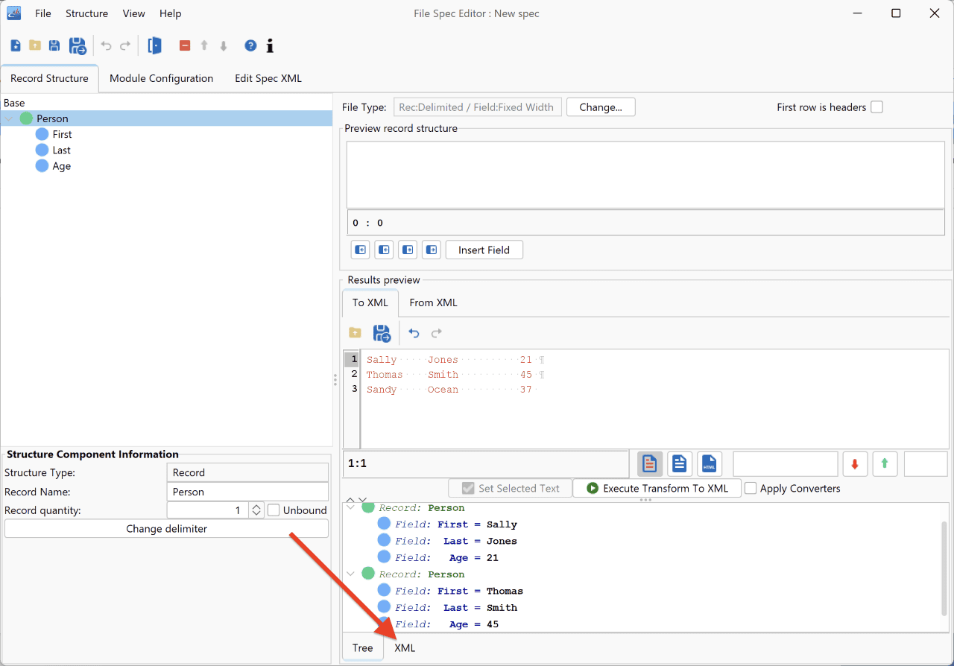The width and height of the screenshot is (954, 666).
Task: Click the Insert Field button
Action: coord(484,250)
